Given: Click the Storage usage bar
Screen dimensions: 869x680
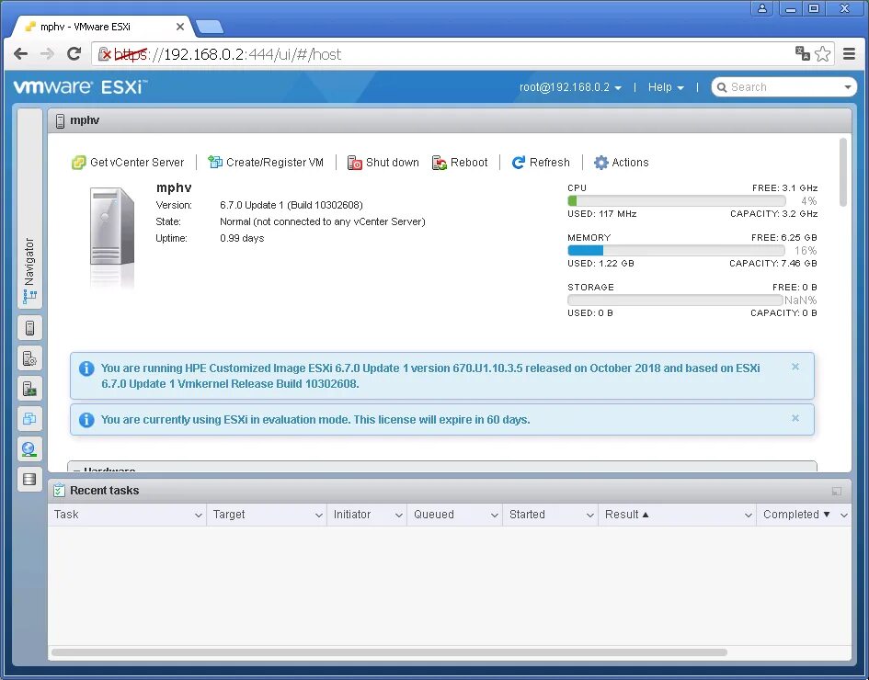Looking at the screenshot, I should tap(676, 300).
